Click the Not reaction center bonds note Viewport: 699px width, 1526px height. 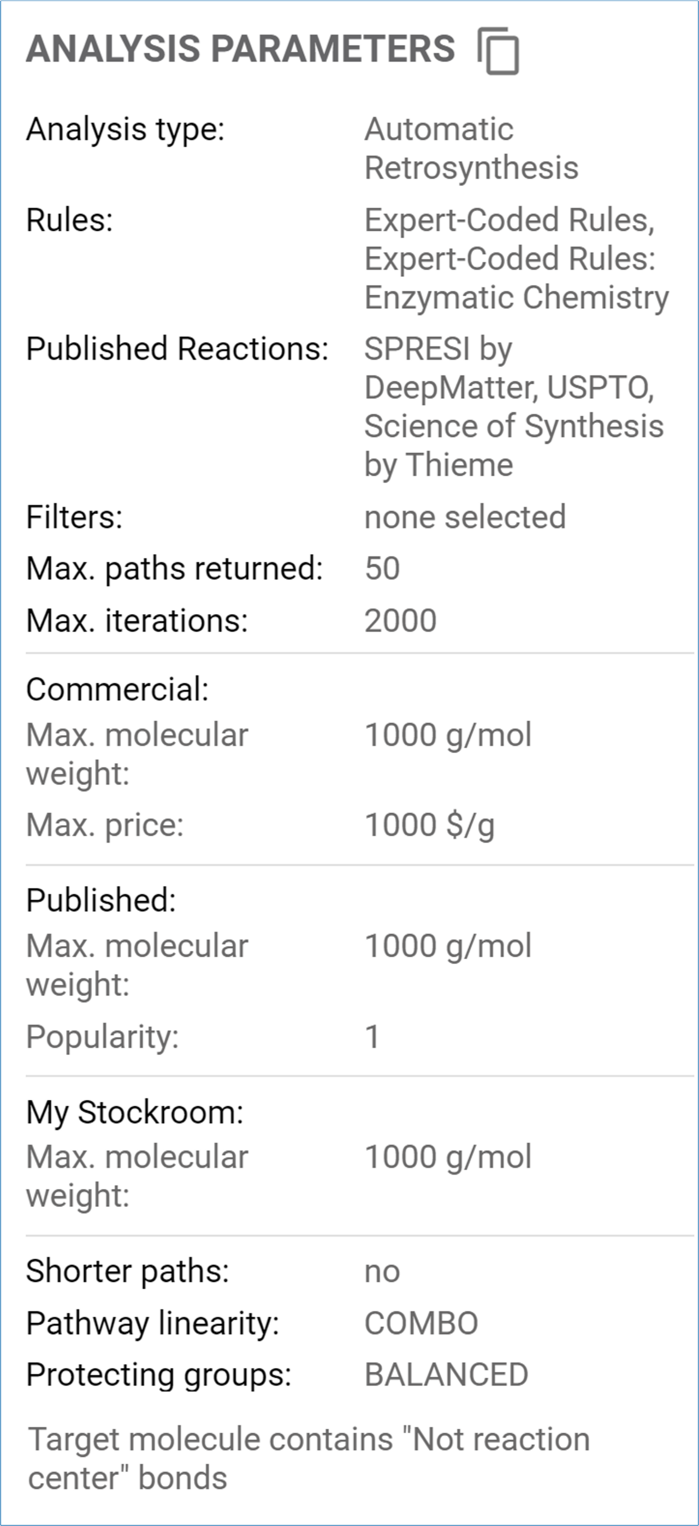(x=309, y=1458)
